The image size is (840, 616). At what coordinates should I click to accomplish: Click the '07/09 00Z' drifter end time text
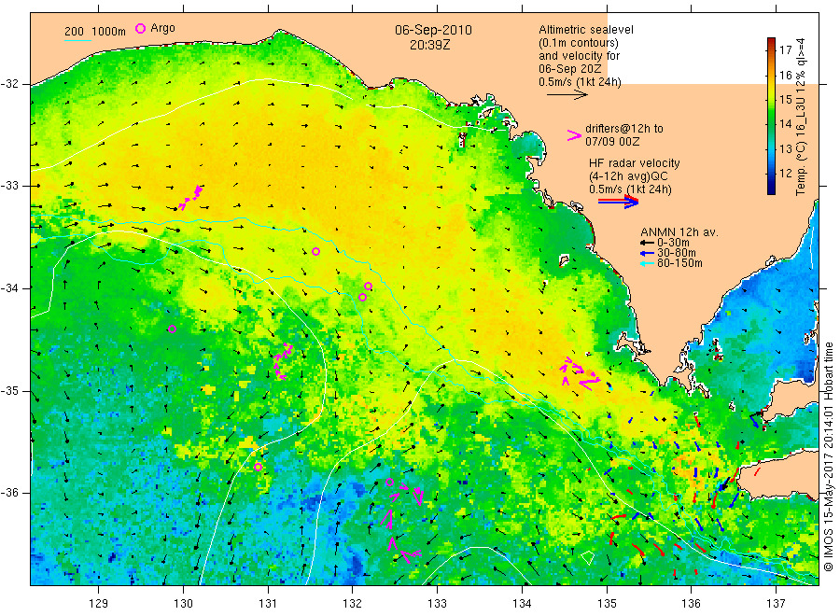coord(612,142)
